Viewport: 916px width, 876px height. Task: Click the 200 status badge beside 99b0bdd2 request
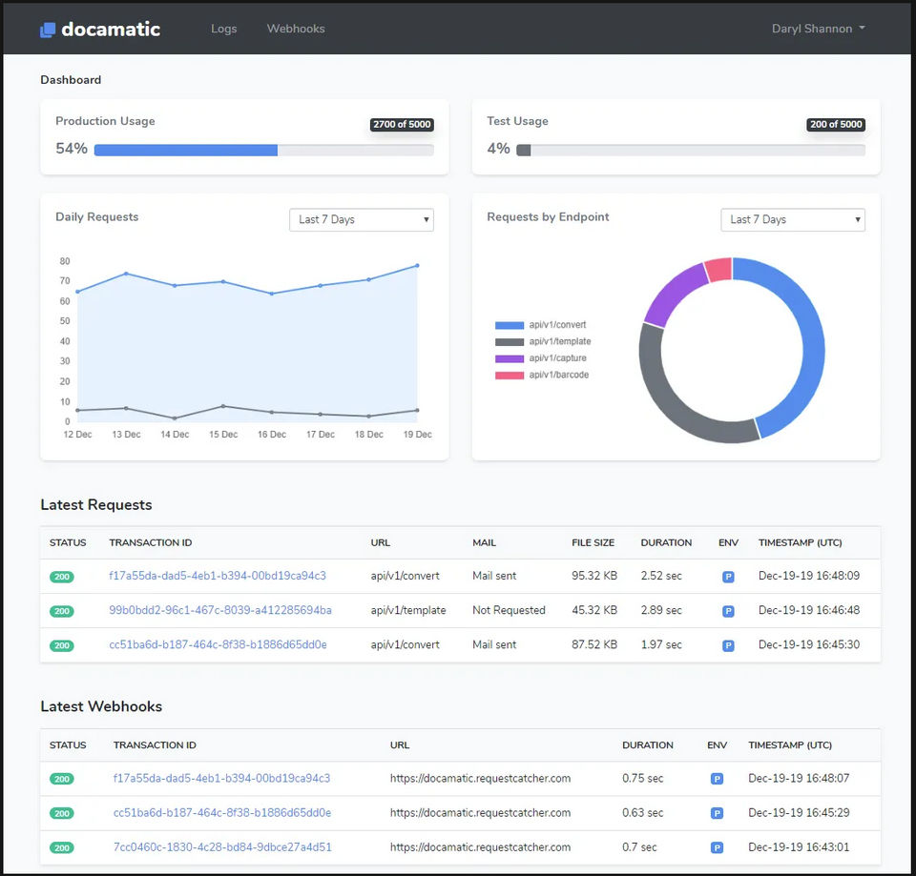pyautogui.click(x=62, y=611)
